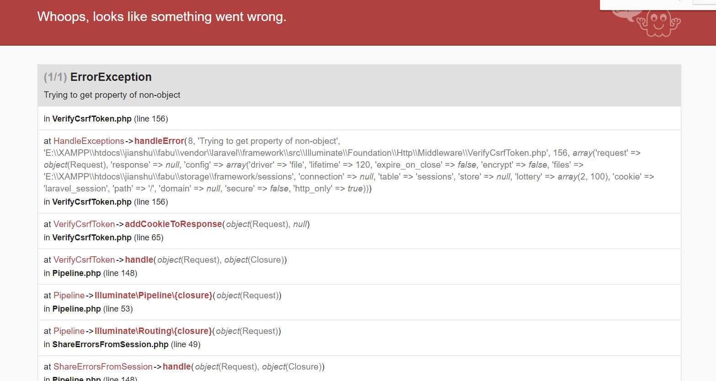Click the handleError method name

[x=159, y=141]
